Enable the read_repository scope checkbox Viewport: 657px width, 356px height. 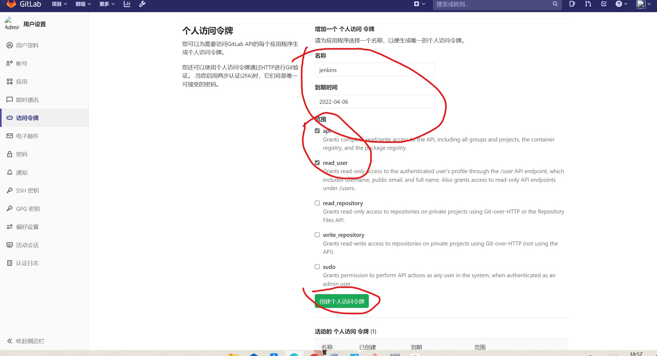pos(317,203)
